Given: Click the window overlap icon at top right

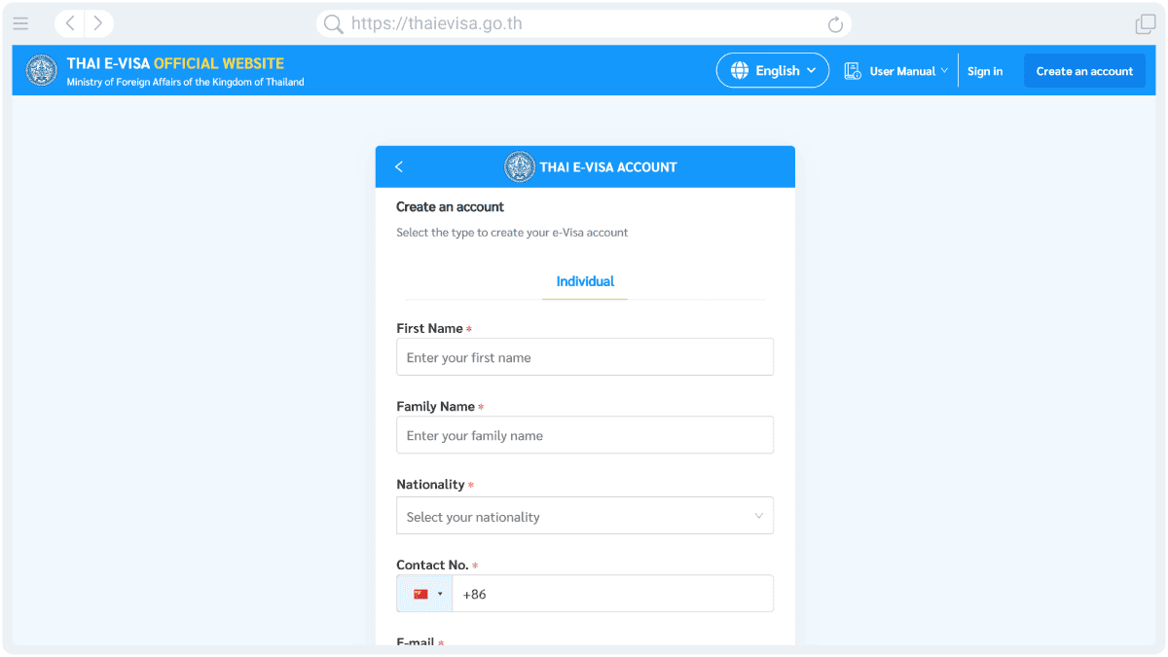Looking at the screenshot, I should click(x=1146, y=18).
